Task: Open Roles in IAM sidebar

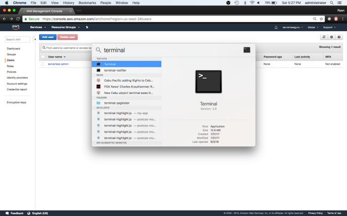Action: click(x=10, y=66)
